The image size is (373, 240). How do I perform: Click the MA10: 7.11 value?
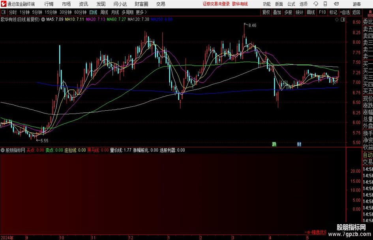pyautogui.click(x=75, y=19)
